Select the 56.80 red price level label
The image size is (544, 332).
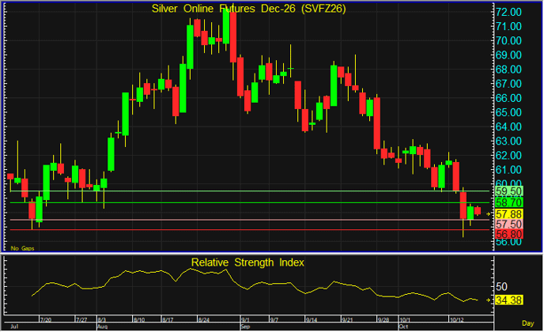pos(509,234)
